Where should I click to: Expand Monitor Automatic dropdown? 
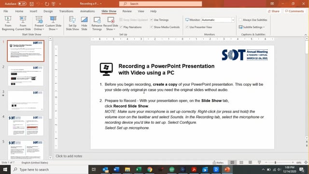(233, 20)
